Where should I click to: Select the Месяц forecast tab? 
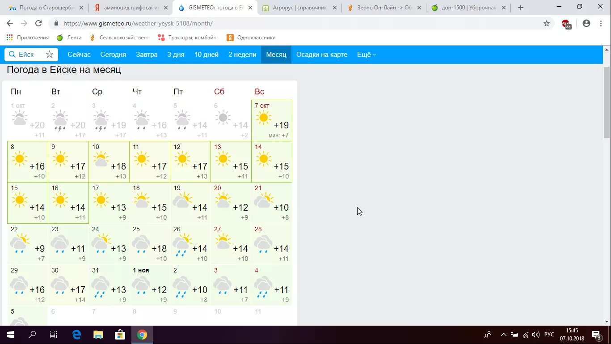[276, 55]
